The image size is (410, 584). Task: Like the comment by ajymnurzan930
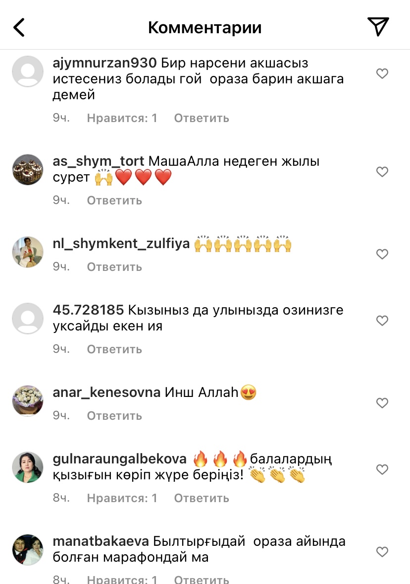(x=382, y=73)
